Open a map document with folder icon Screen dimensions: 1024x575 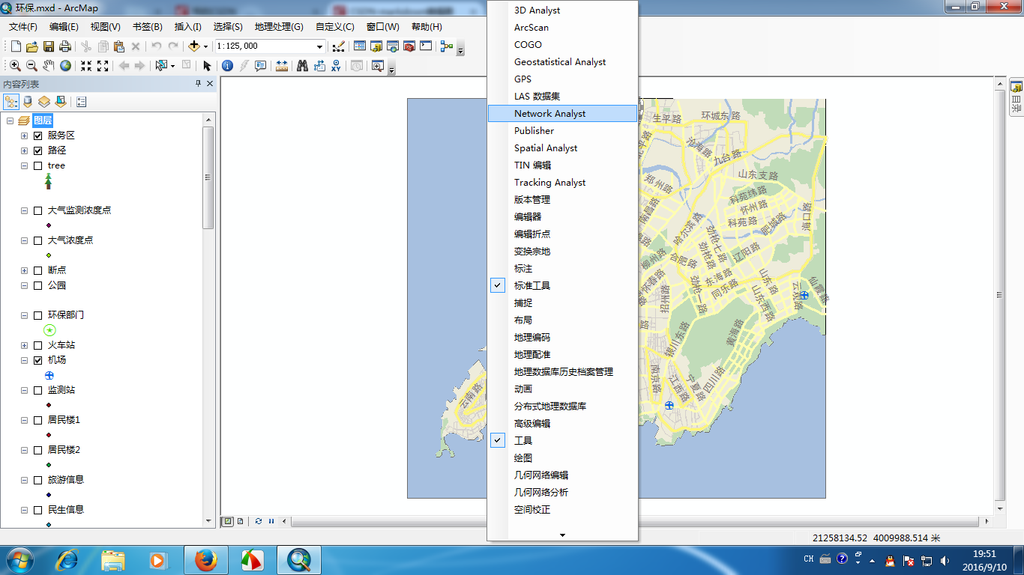tap(32, 46)
